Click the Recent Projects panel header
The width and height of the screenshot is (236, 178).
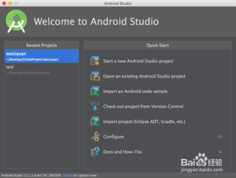pos(42,45)
